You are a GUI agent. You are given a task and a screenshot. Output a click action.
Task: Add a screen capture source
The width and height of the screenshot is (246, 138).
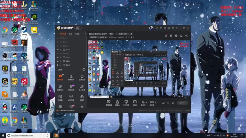[109, 103]
